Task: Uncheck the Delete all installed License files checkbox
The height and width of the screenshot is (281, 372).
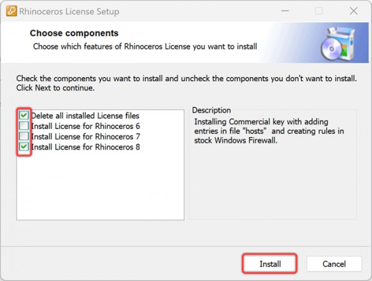Action: pos(24,115)
